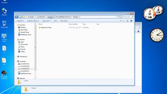The image size is (167, 94).
Task: Click napoleon in the address breadcrumb
Action: pos(50,17)
